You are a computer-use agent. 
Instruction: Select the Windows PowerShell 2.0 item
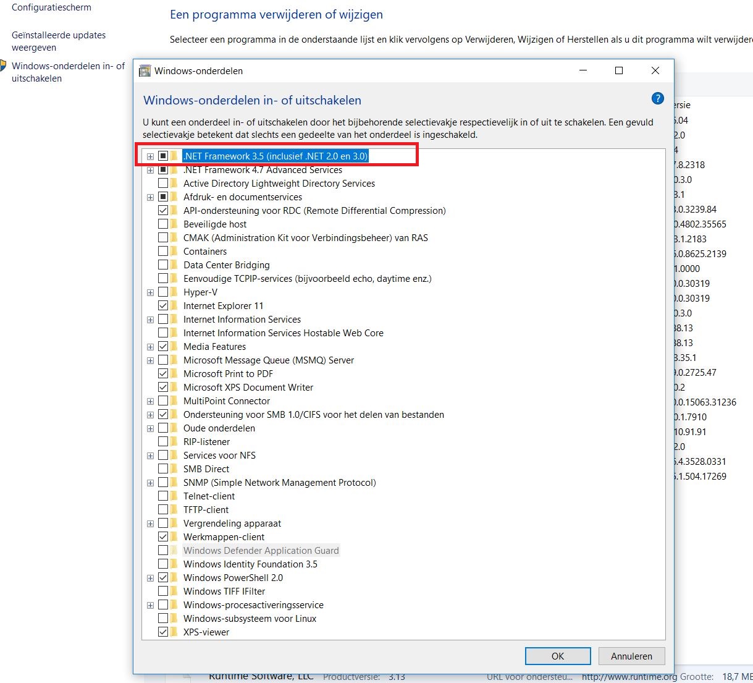point(233,578)
